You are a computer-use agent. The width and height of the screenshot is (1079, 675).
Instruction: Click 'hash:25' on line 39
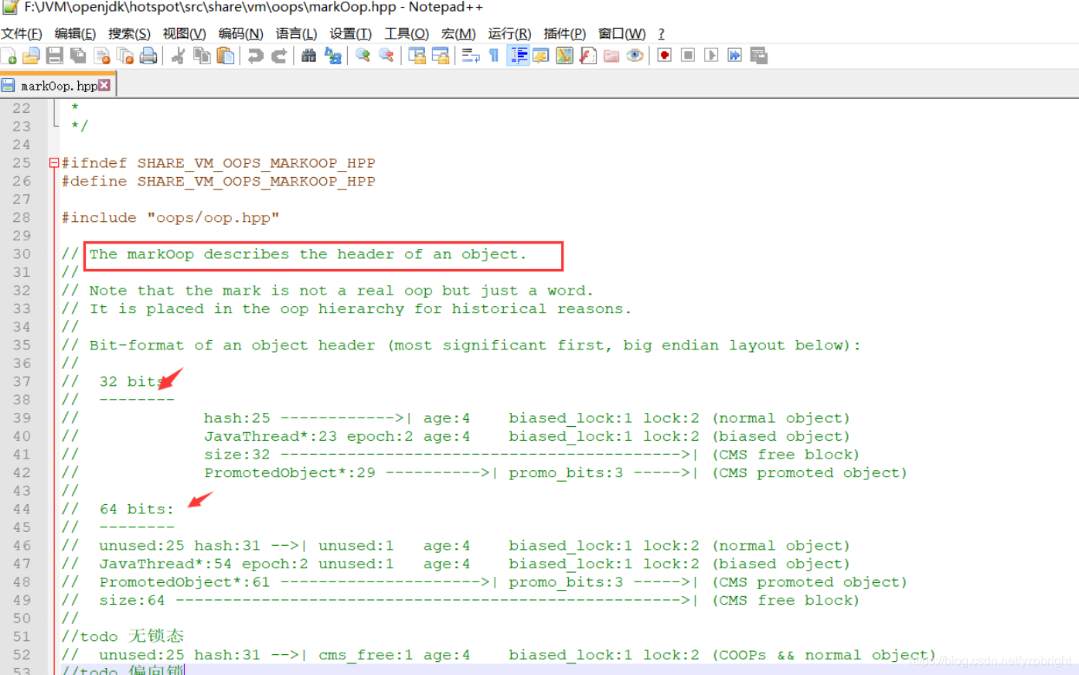(237, 418)
